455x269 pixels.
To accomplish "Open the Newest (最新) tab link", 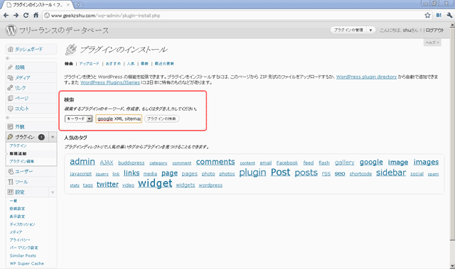I will [144, 63].
